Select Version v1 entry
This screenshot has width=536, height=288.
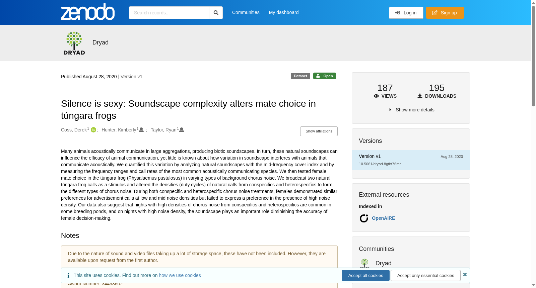pyautogui.click(x=411, y=160)
